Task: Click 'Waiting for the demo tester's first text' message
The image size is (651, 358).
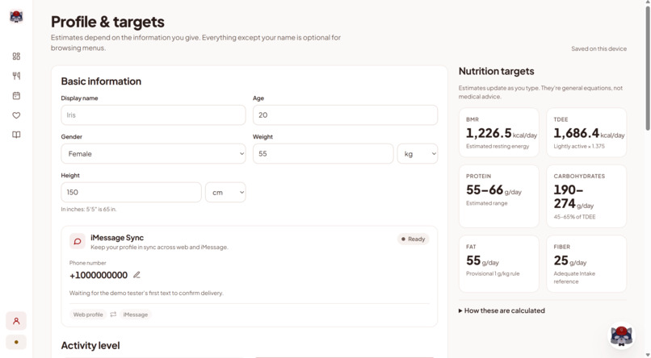Action: tap(146, 293)
